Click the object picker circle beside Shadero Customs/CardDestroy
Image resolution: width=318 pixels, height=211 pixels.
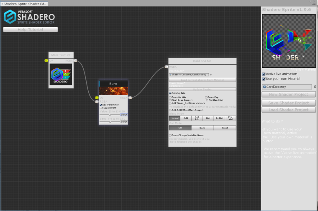(211, 75)
